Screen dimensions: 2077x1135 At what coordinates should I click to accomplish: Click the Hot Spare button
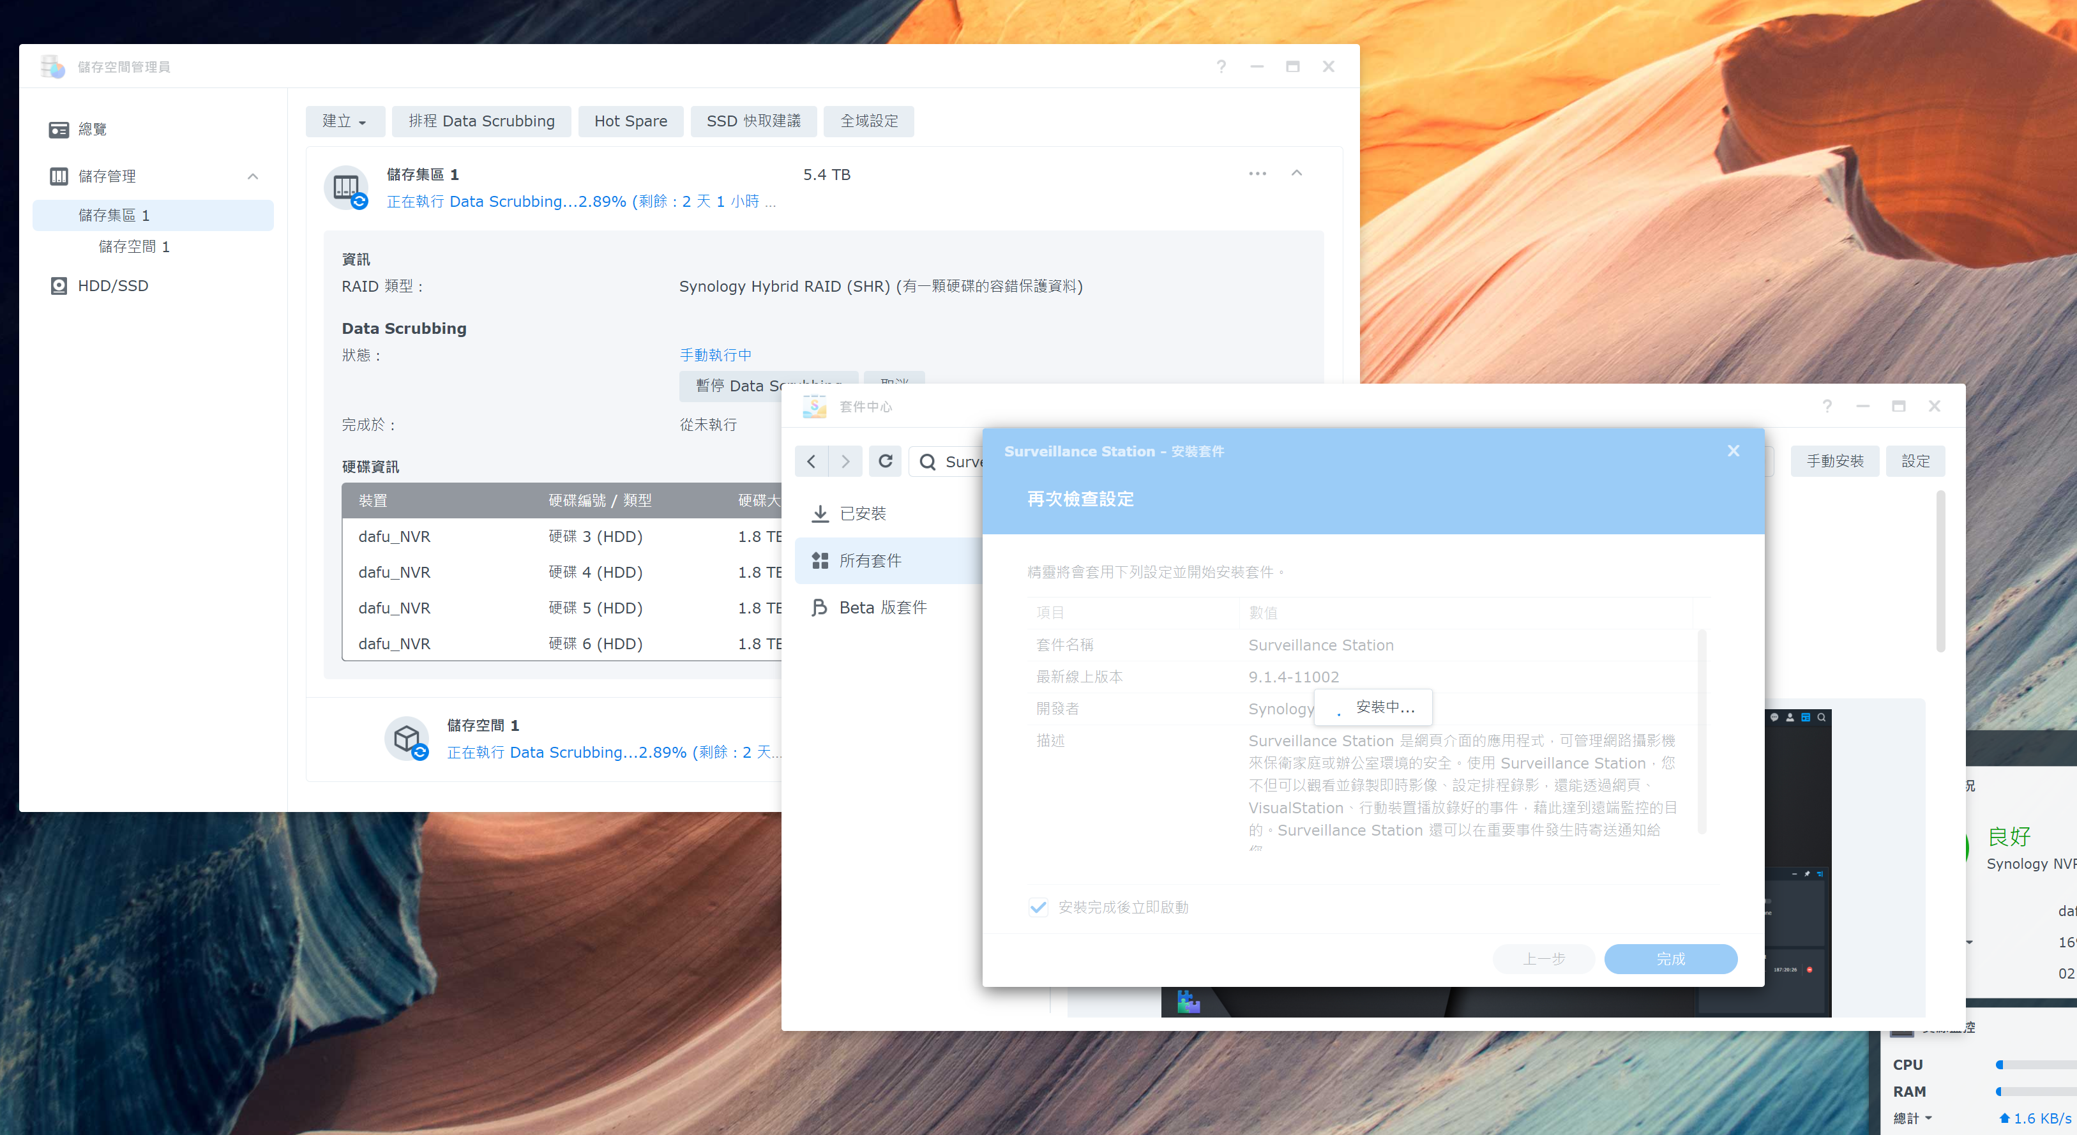click(631, 121)
